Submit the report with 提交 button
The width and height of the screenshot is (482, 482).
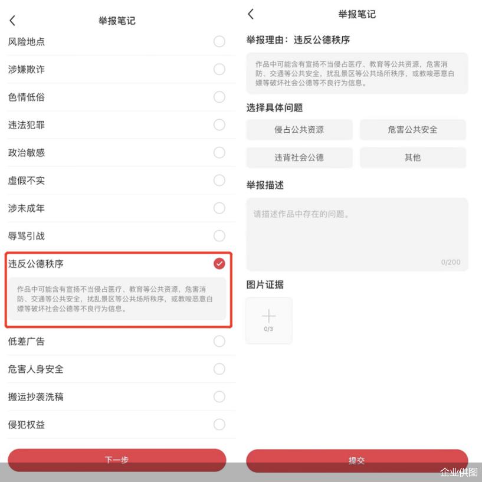click(357, 461)
